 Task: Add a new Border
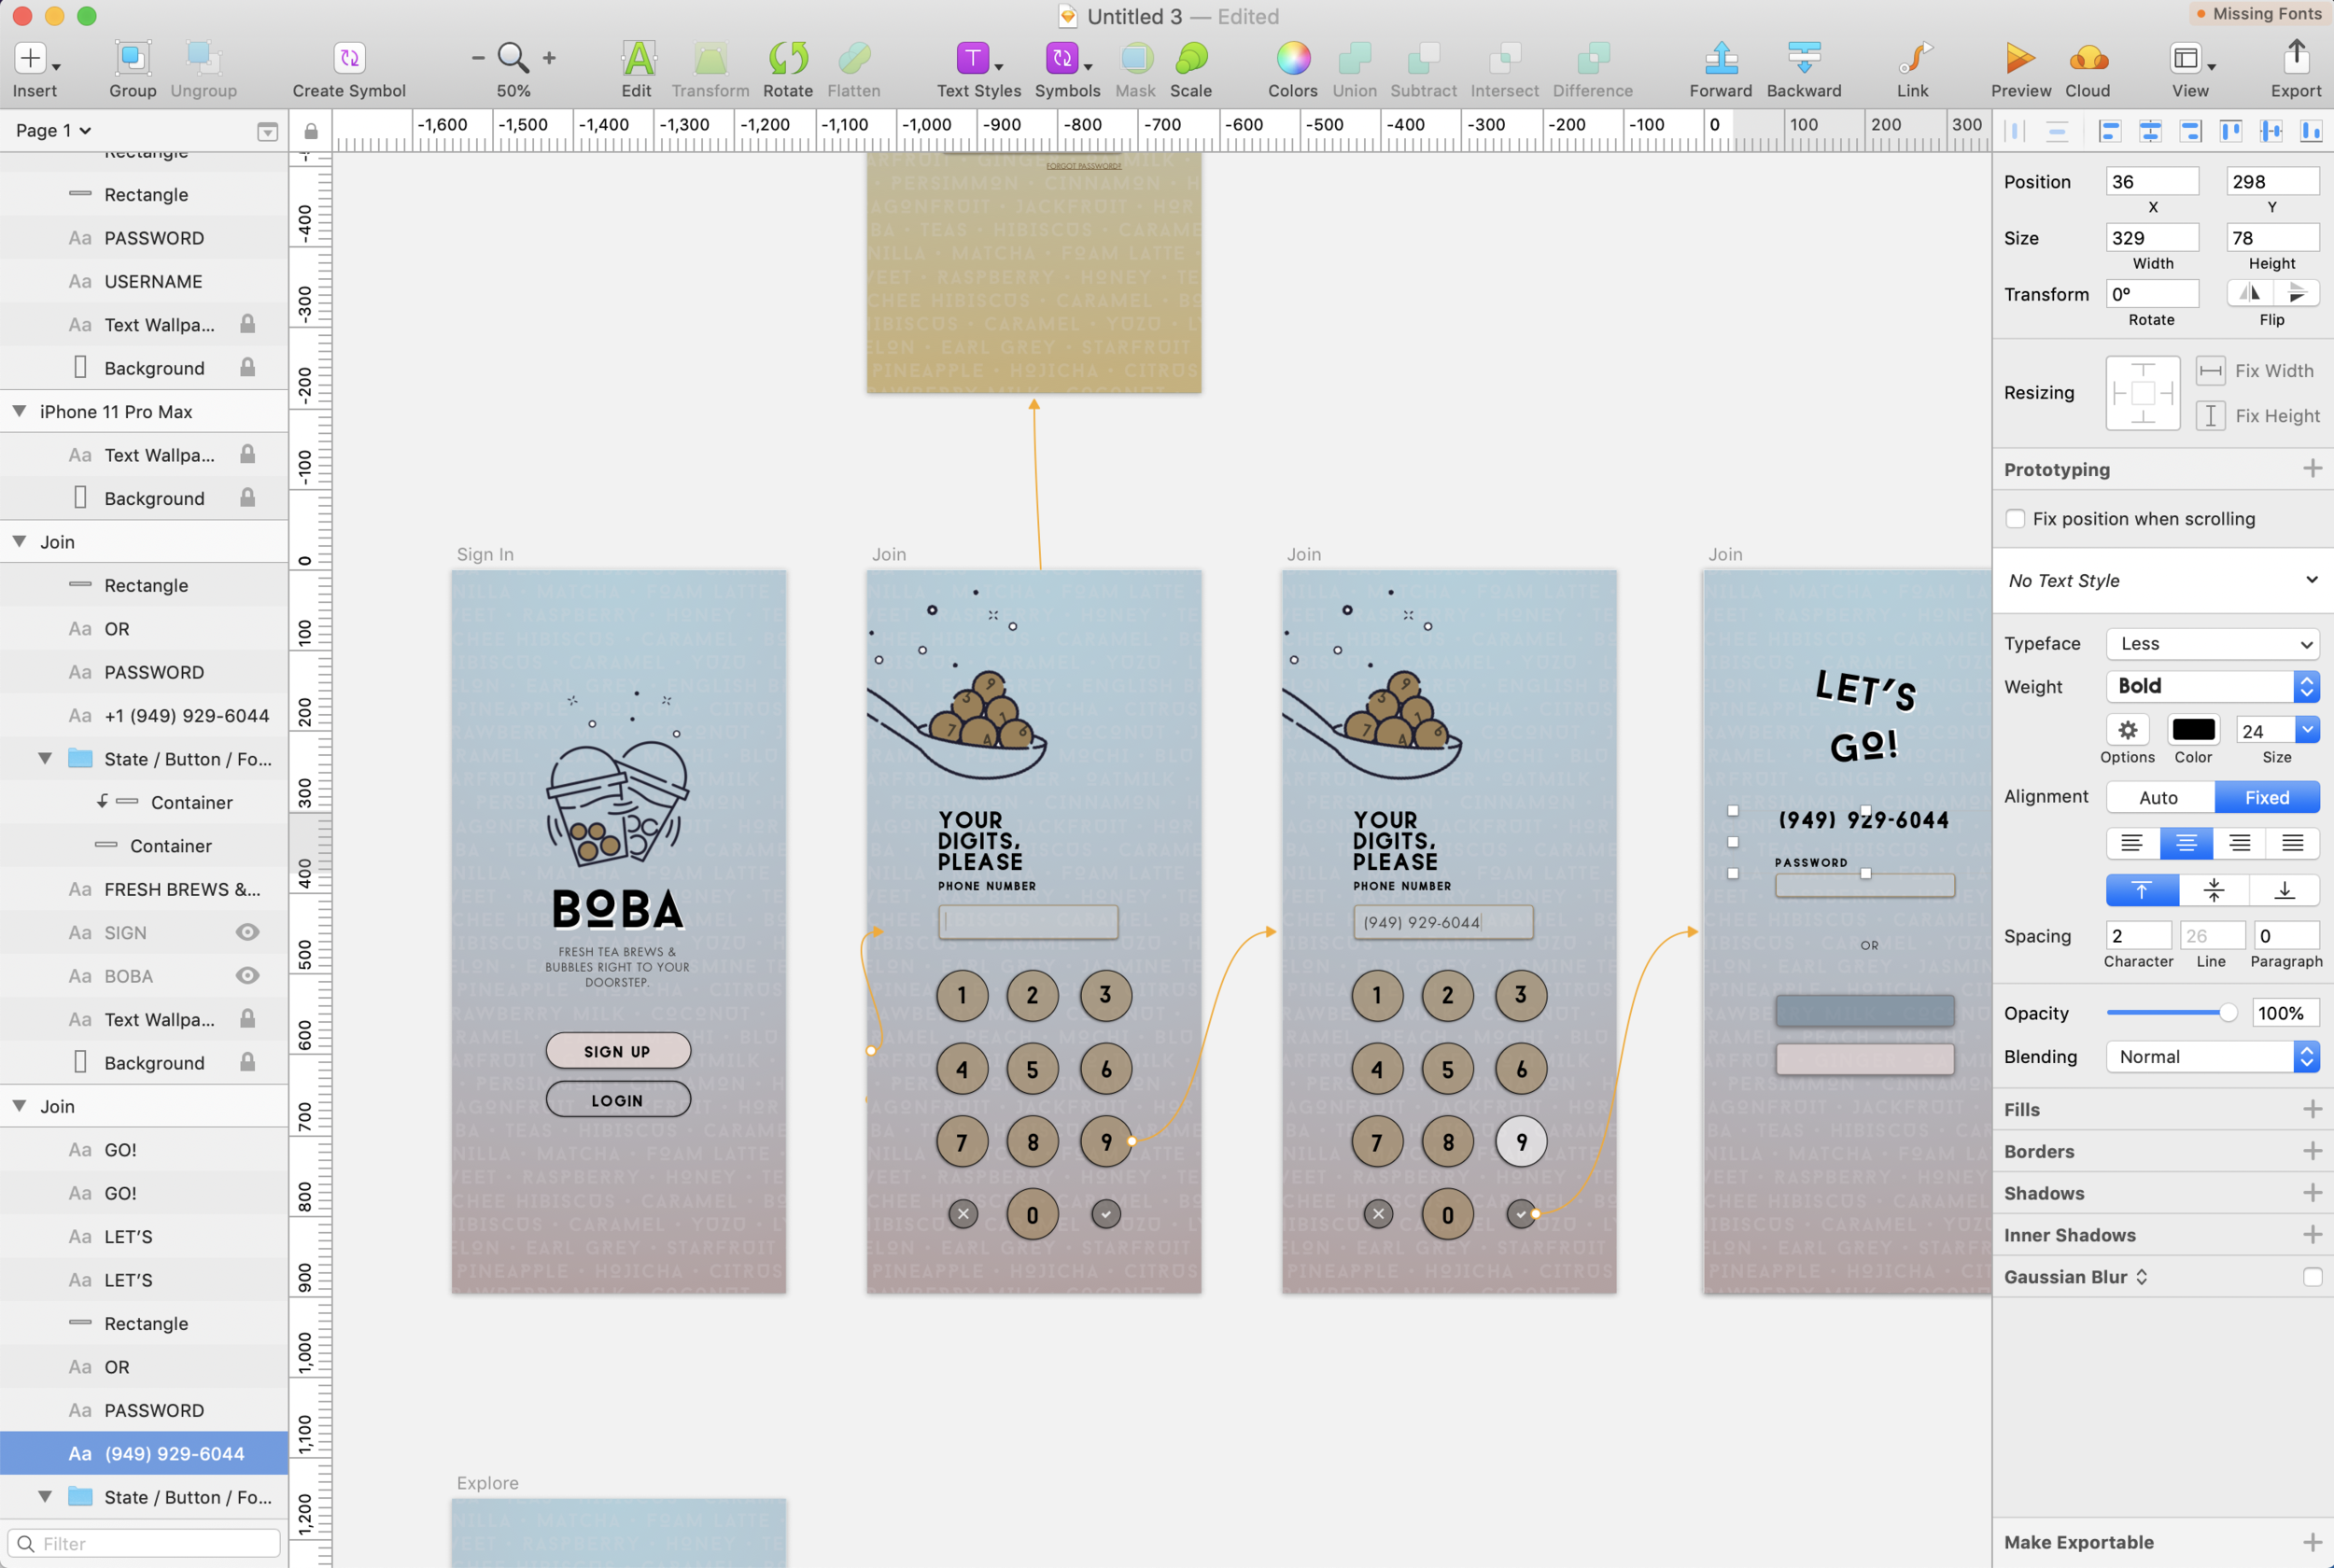(x=2312, y=1151)
